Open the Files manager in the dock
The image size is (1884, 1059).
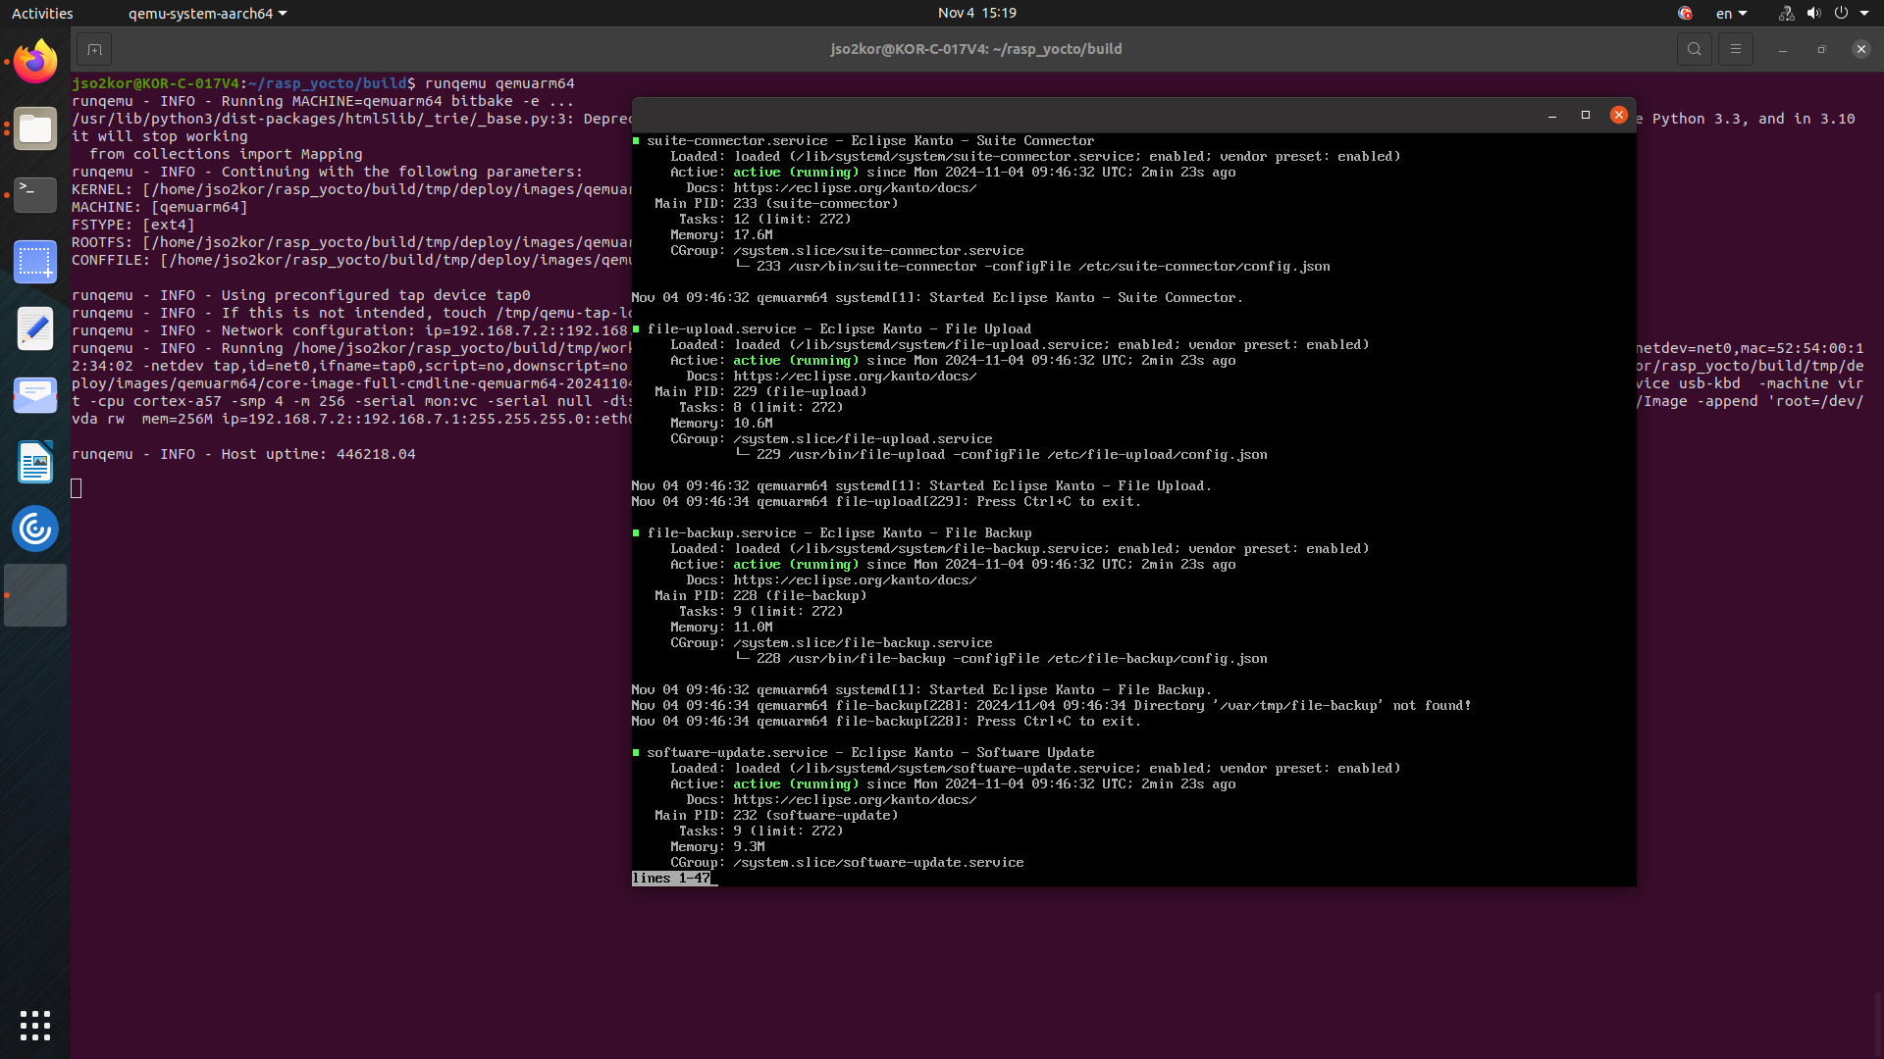tap(35, 128)
